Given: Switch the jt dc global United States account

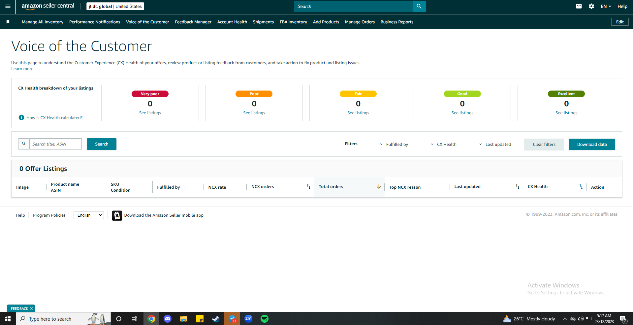Looking at the screenshot, I should [x=115, y=6].
